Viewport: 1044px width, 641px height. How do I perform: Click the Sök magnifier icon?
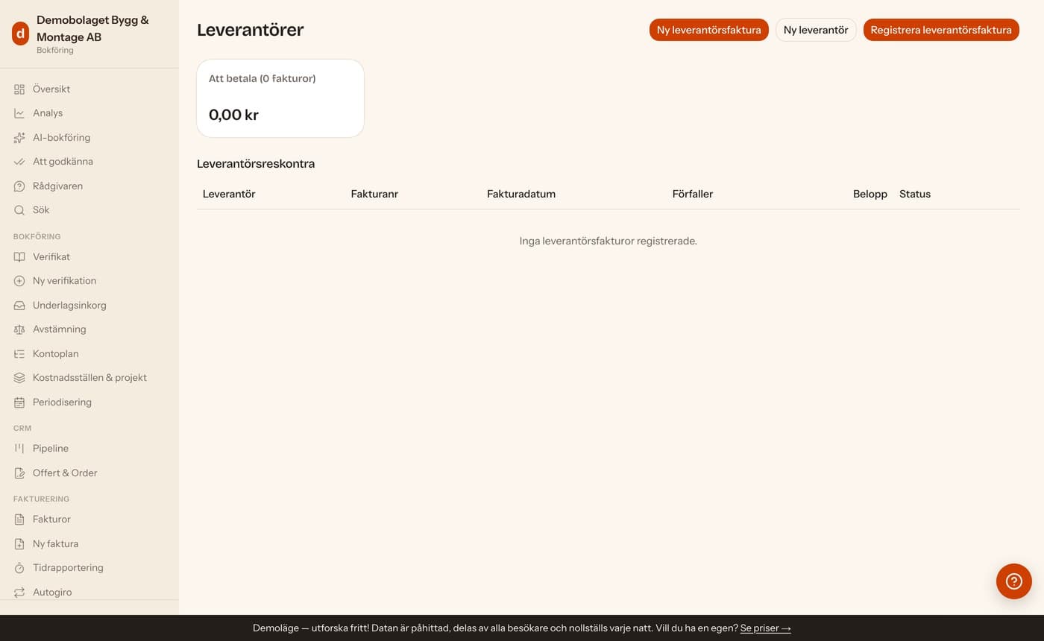pos(19,210)
